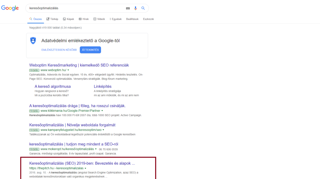Image resolution: width=320 pixels, height=179 pixels.
Task: Click Hirdetés badge on weboptim ad
Action: (x=34, y=70)
